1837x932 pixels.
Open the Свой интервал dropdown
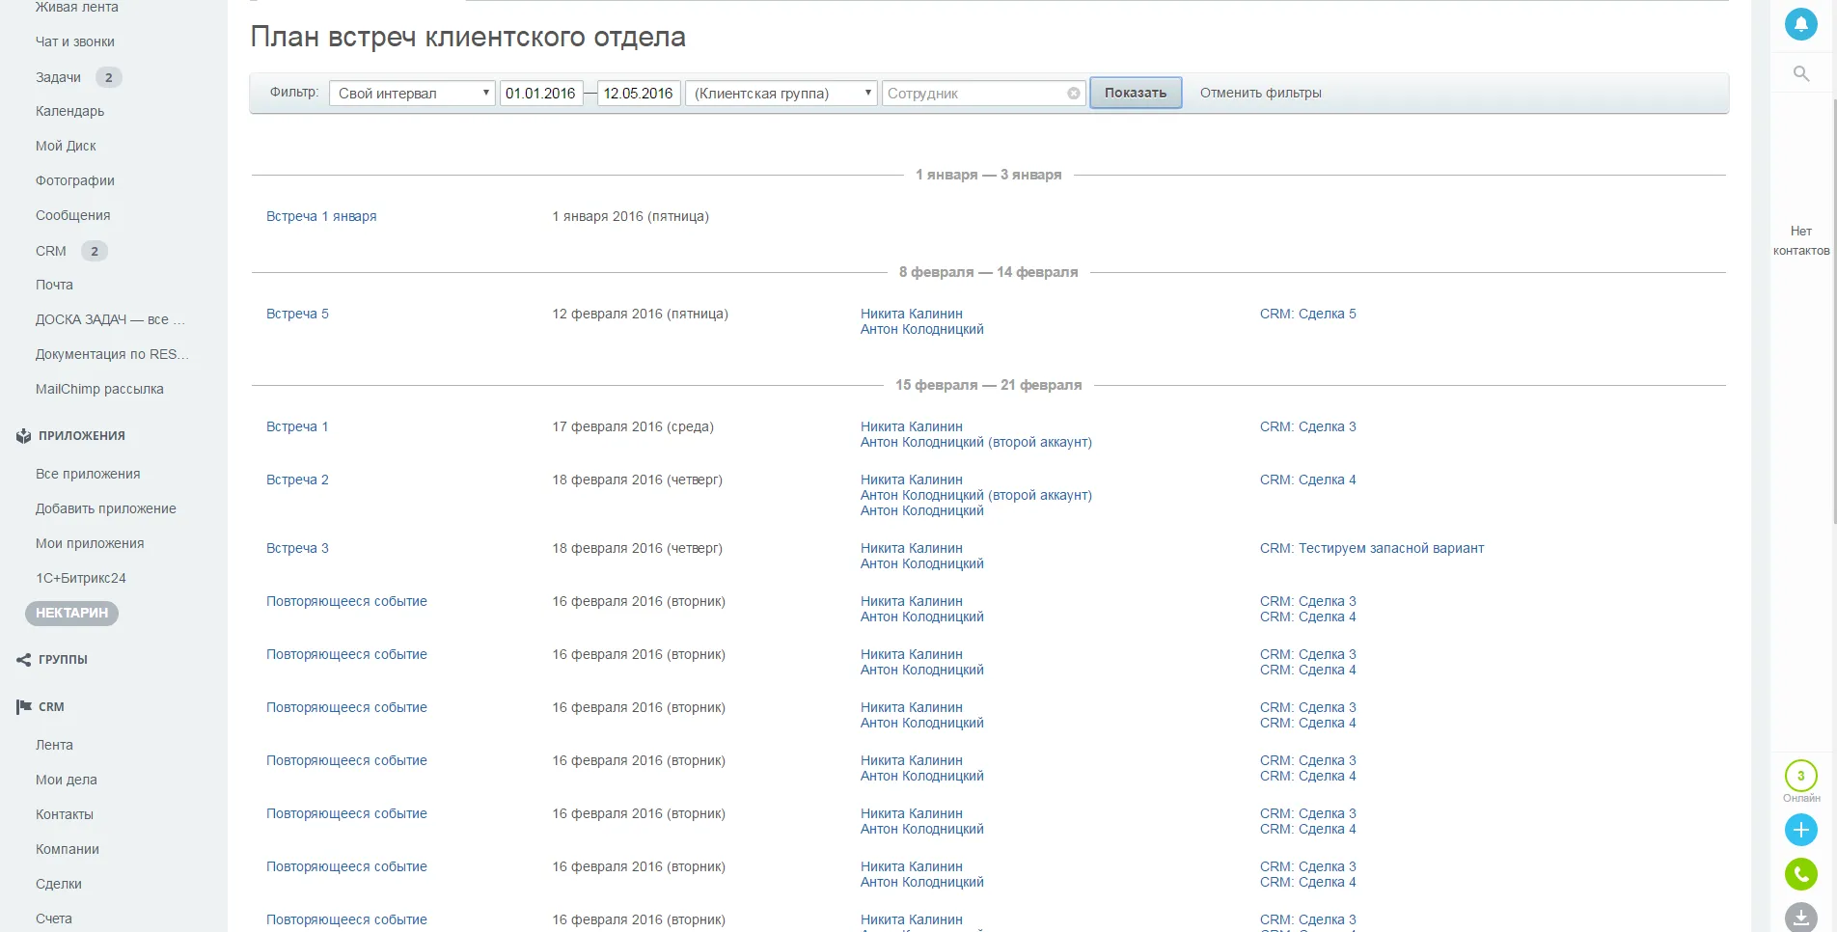412,94
